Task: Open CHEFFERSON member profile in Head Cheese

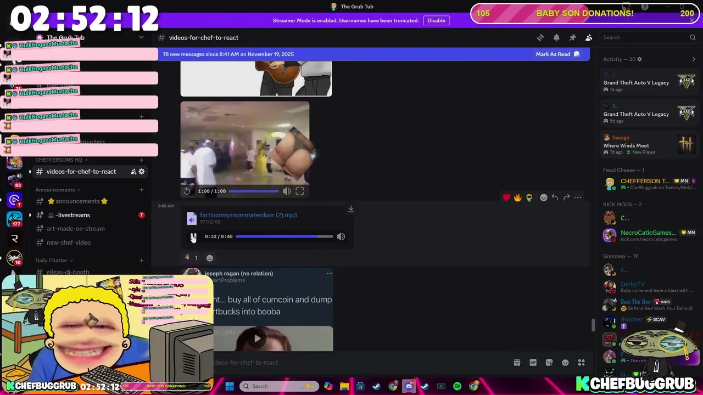Action: coord(649,184)
